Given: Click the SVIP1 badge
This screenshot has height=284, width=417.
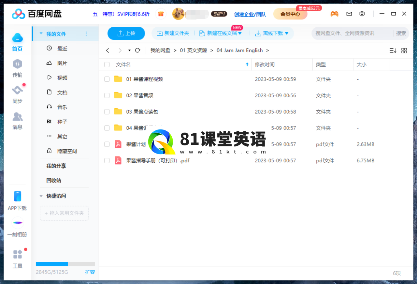Looking at the screenshot, I should [219, 14].
